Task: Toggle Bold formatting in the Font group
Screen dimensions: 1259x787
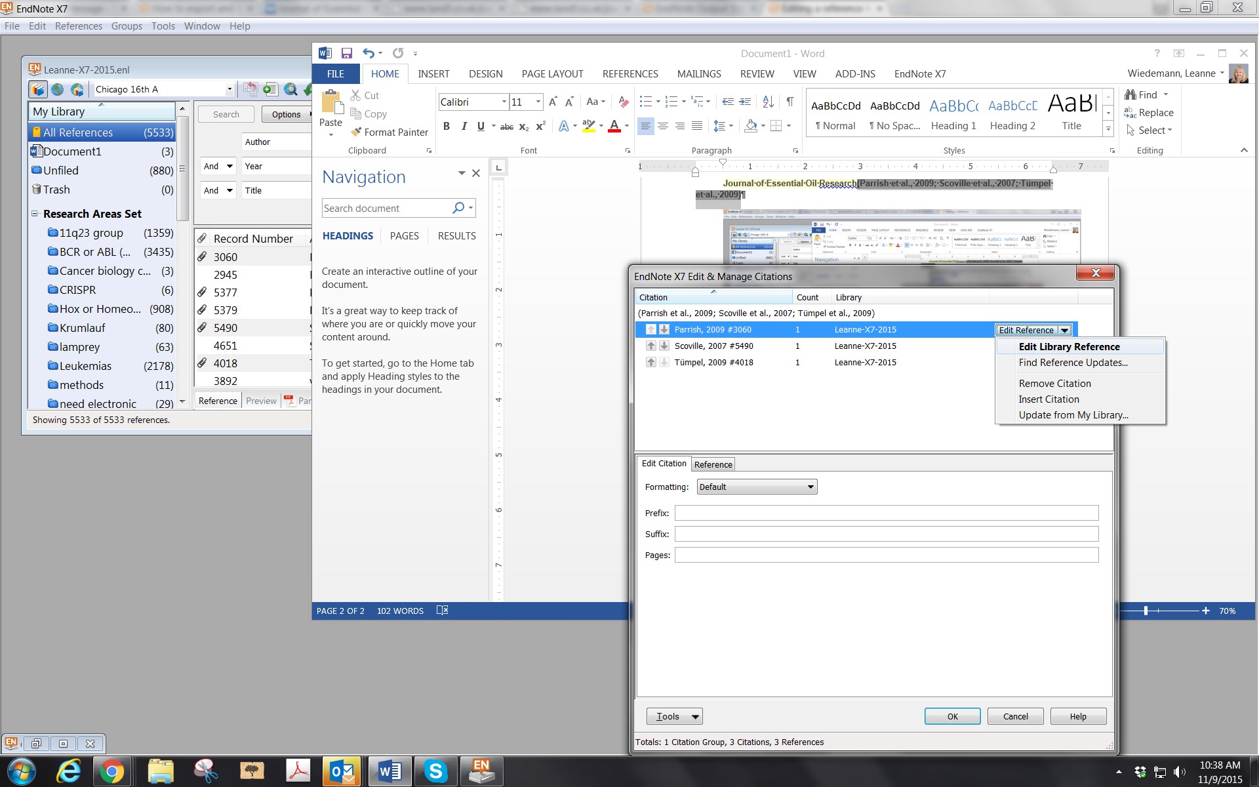Action: [447, 126]
